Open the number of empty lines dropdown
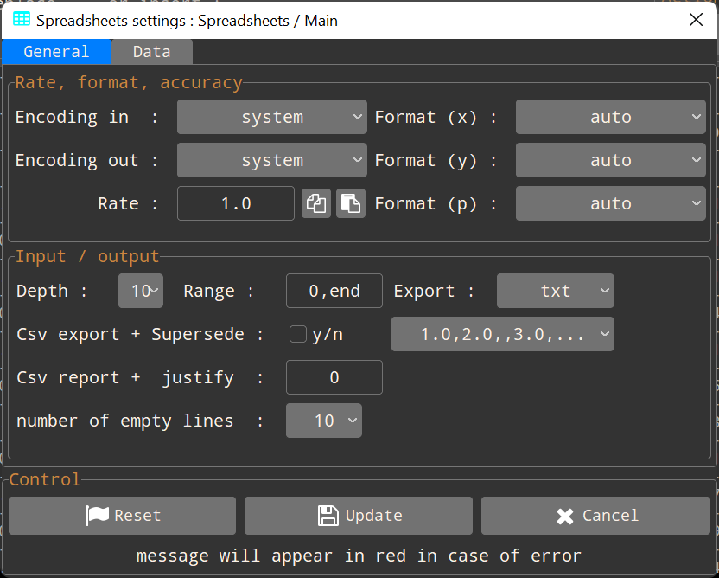Image resolution: width=719 pixels, height=578 pixels. tap(324, 421)
